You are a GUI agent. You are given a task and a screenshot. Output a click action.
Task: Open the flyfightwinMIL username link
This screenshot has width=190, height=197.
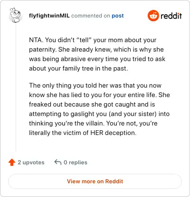49,16
